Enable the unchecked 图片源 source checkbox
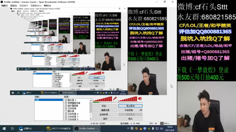 point(66,111)
